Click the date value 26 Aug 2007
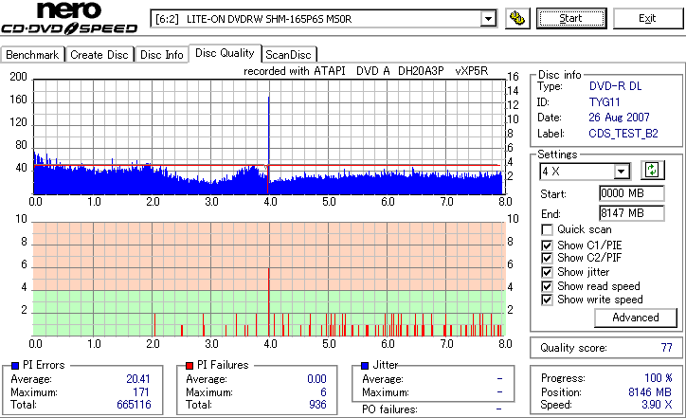The height and width of the screenshot is (418, 686). pos(619,118)
